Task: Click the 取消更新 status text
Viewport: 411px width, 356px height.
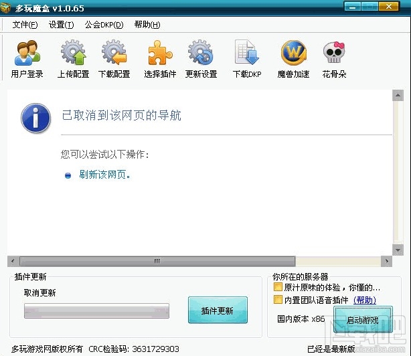Action: pyautogui.click(x=40, y=292)
